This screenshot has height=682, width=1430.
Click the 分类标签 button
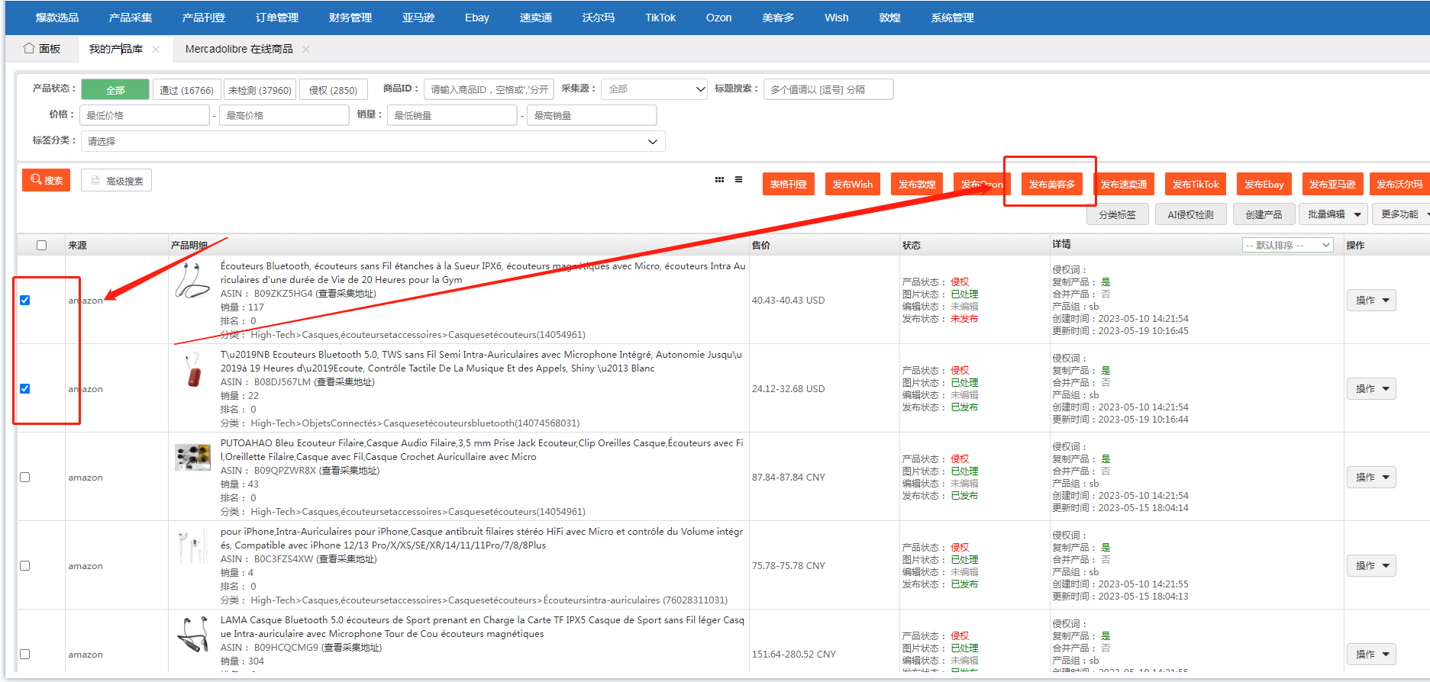click(x=1118, y=214)
